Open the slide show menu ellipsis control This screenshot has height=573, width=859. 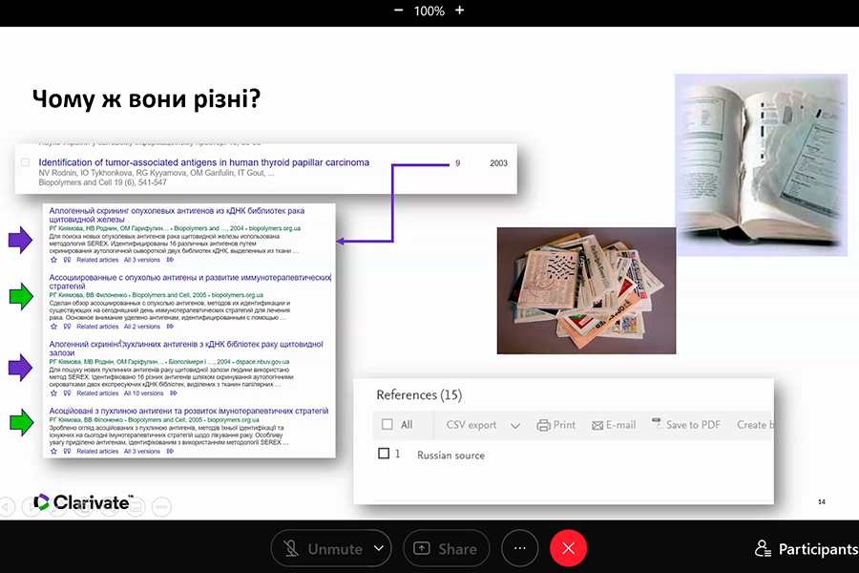162,506
